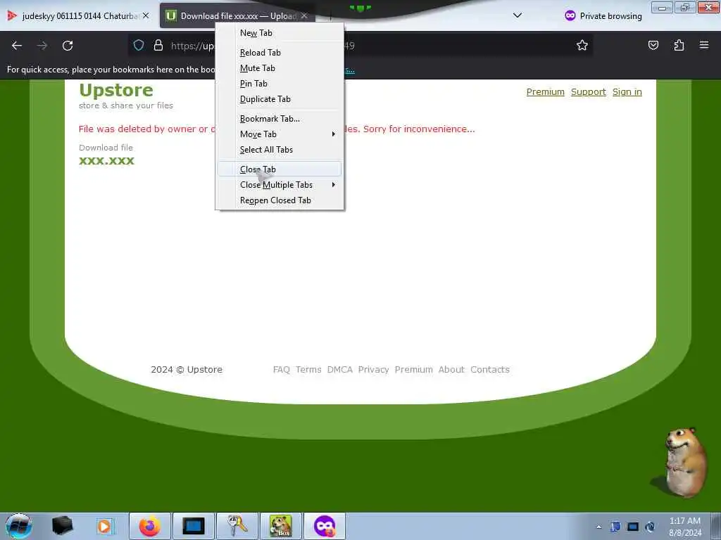
Task: Click the Sign in link
Action: pos(627,92)
